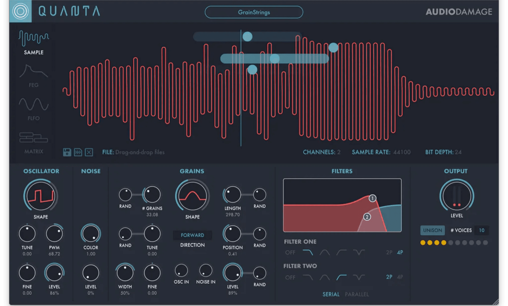Clear the sample with the X icon
This screenshot has width=508, height=306.
click(89, 152)
